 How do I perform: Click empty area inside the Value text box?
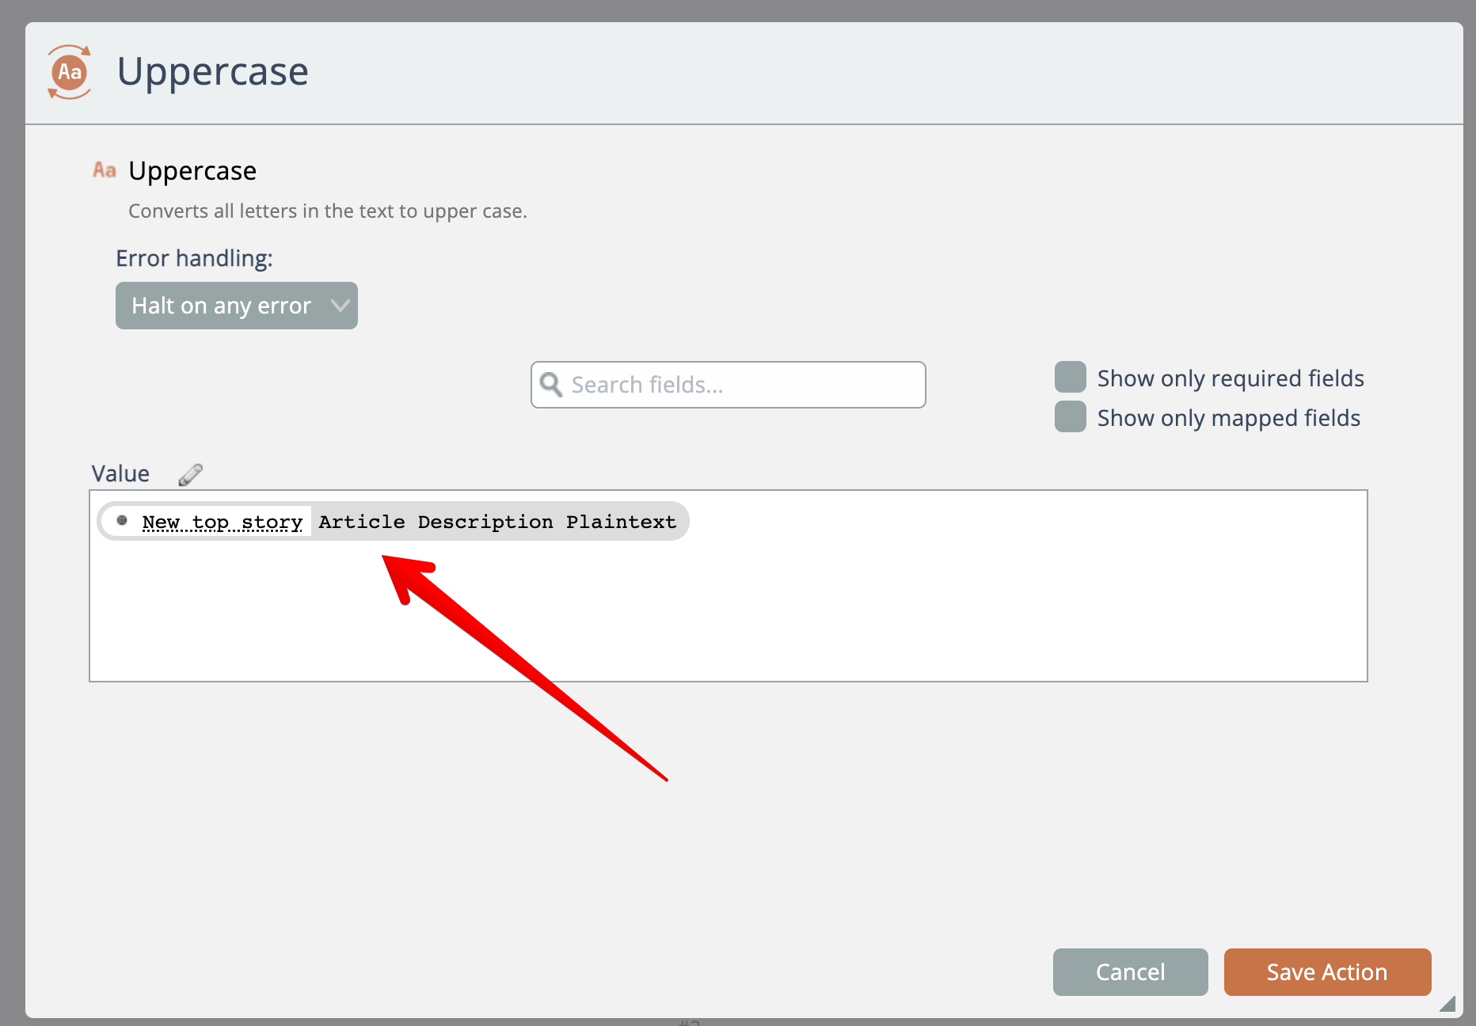[x=727, y=617]
